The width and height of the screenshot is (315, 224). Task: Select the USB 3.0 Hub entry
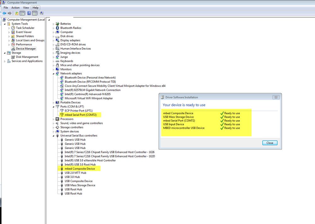[x=72, y=177]
